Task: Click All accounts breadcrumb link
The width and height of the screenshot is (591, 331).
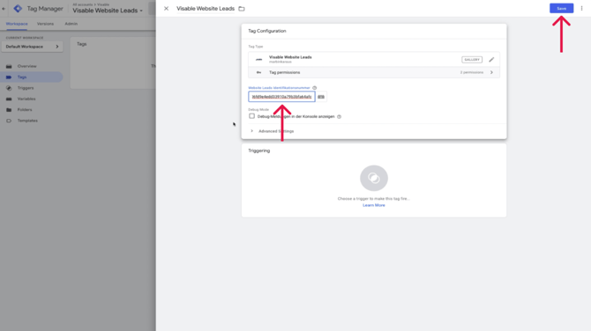Action: click(83, 4)
